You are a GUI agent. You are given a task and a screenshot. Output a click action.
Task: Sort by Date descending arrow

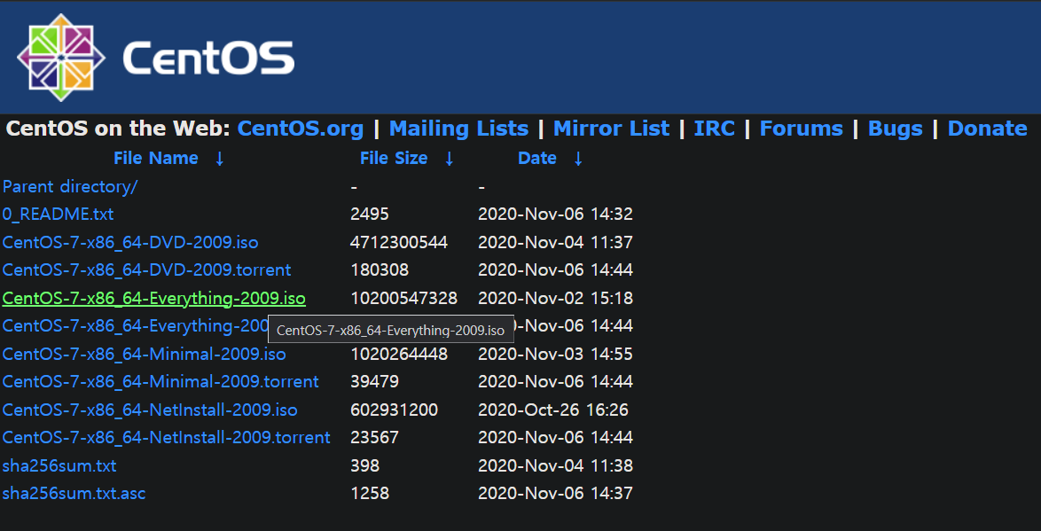[x=577, y=159]
